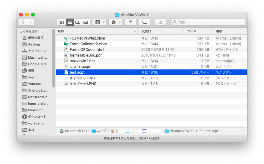264x164 pixels.
Task: Open ダウンロード folder in sidebar
Action: [x=37, y=117]
